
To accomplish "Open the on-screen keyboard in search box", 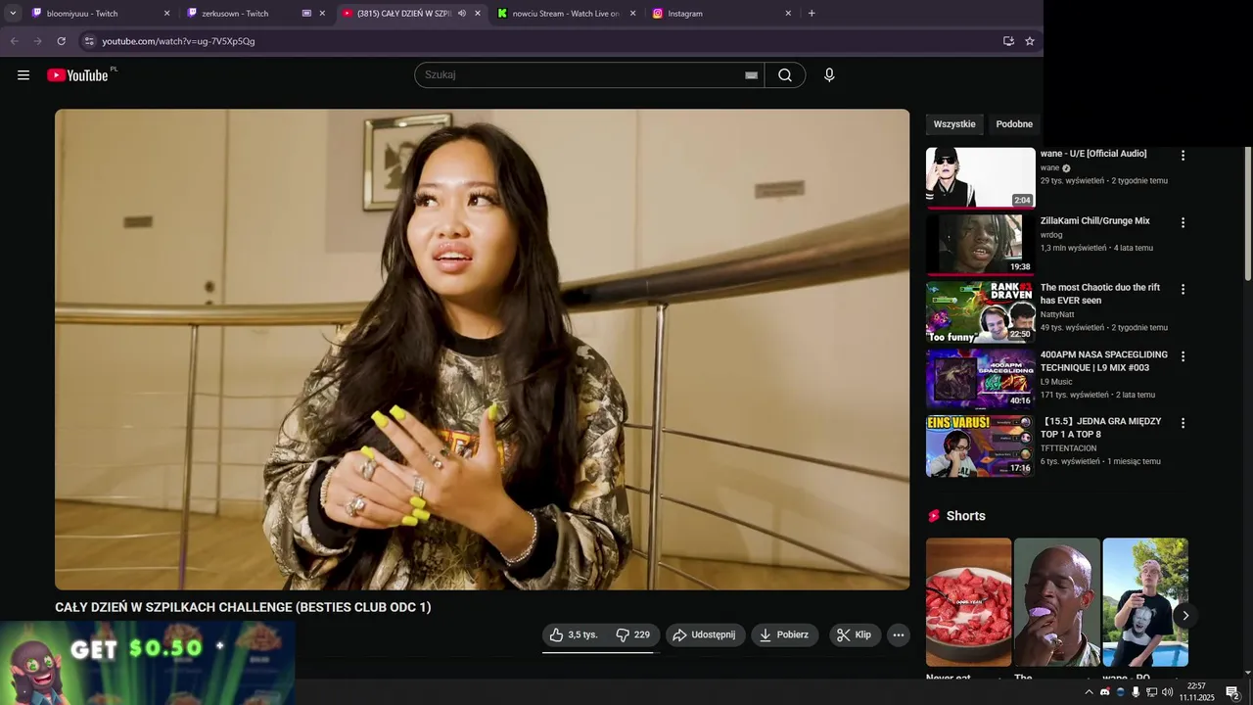I will (x=751, y=75).
